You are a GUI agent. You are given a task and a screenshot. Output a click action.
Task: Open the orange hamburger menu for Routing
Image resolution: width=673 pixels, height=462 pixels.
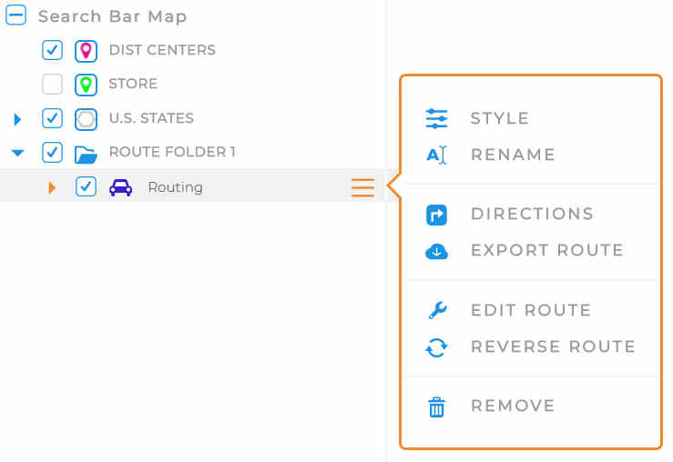[x=362, y=187]
